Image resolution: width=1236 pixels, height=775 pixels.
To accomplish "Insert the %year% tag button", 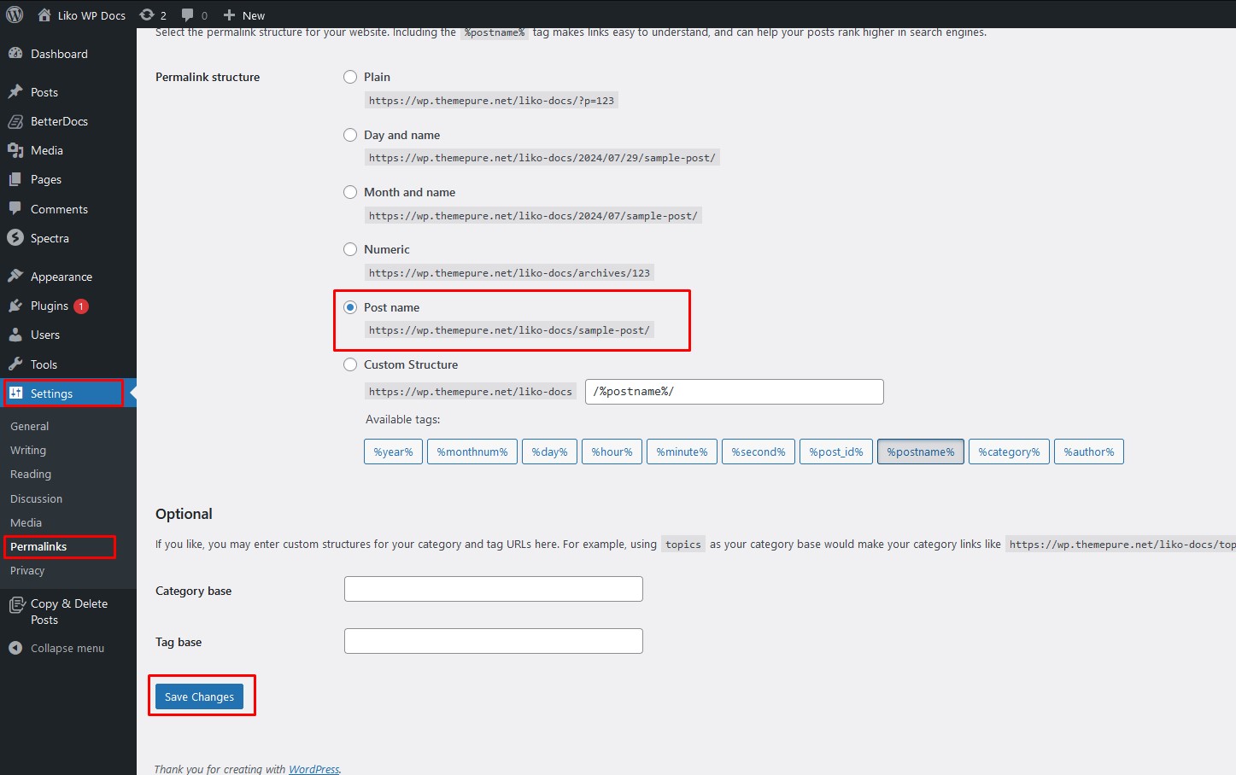I will coord(393,452).
